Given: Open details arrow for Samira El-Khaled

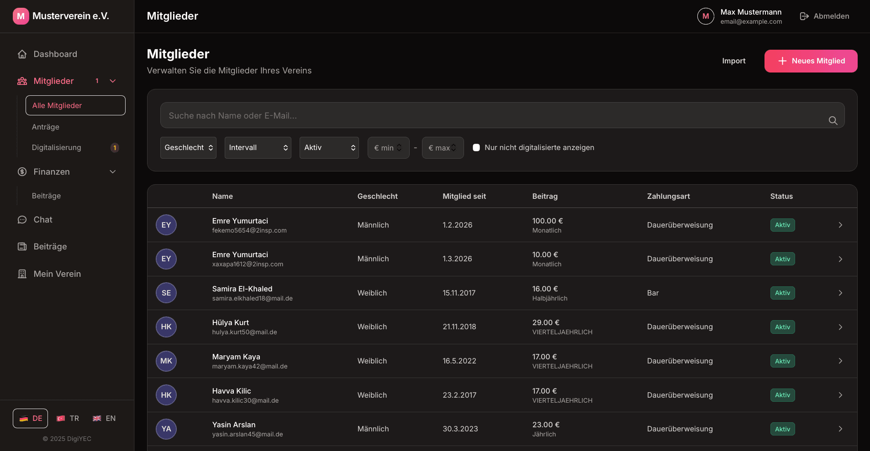Looking at the screenshot, I should [x=840, y=293].
